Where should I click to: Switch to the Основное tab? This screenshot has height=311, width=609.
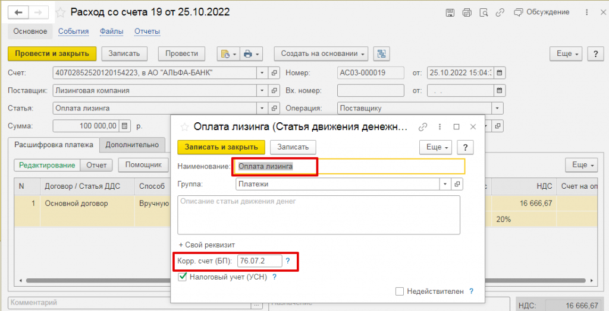(30, 31)
